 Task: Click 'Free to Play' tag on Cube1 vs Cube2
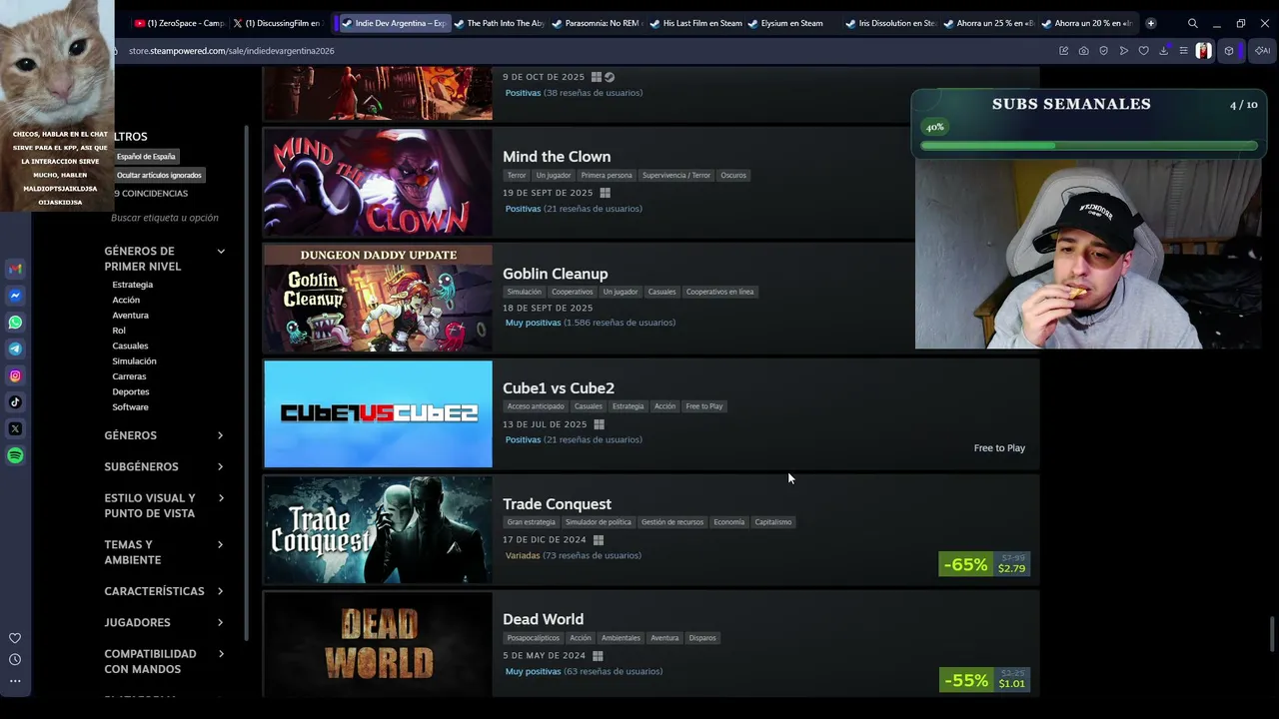pyautogui.click(x=704, y=406)
